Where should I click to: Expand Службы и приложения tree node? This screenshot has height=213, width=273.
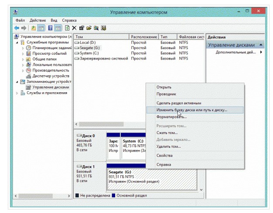click(x=17, y=93)
